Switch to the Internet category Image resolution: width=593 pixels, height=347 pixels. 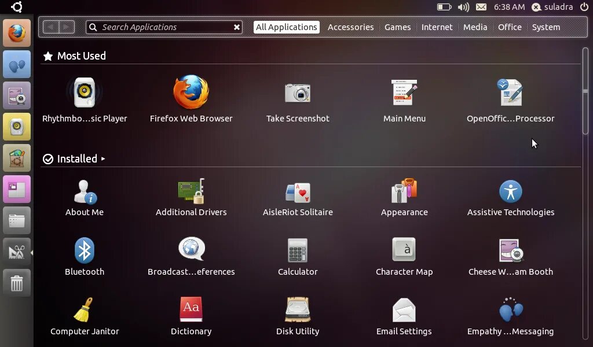pyautogui.click(x=437, y=27)
